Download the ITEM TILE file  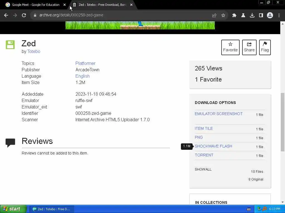204,128
